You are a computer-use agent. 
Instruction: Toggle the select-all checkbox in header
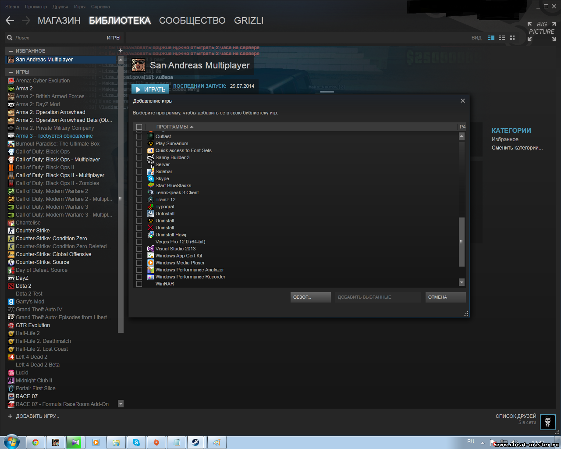pyautogui.click(x=139, y=127)
